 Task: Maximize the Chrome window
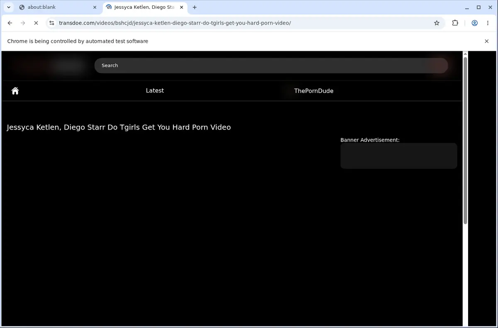tap(478, 7)
